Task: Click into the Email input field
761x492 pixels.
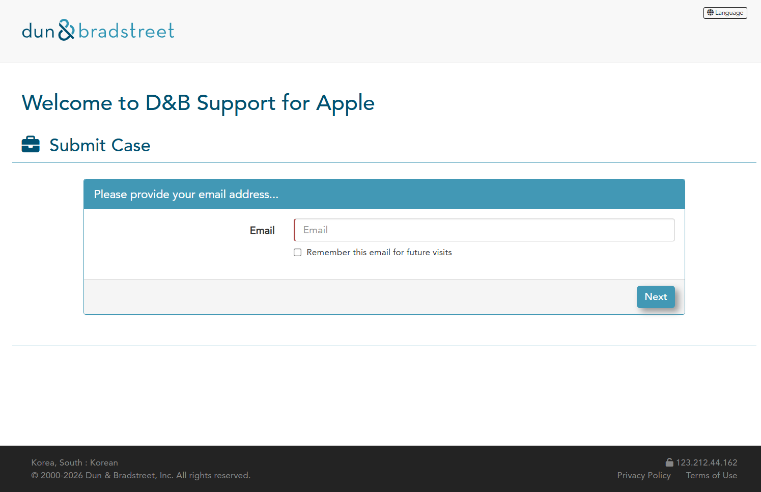Action: [x=484, y=230]
